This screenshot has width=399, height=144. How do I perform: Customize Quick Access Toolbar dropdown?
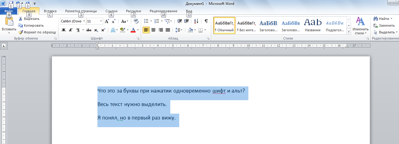pos(35,4)
